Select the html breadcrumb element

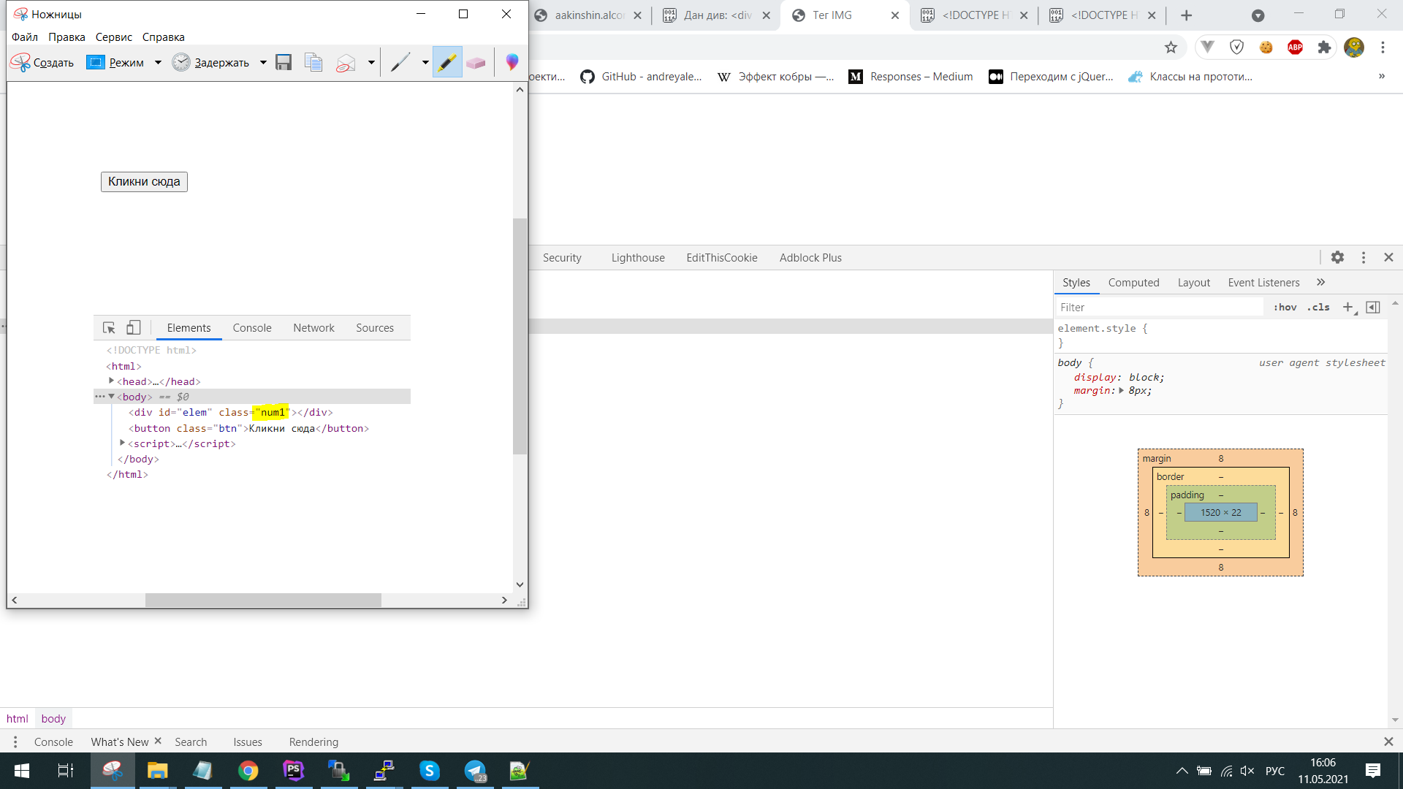(18, 719)
